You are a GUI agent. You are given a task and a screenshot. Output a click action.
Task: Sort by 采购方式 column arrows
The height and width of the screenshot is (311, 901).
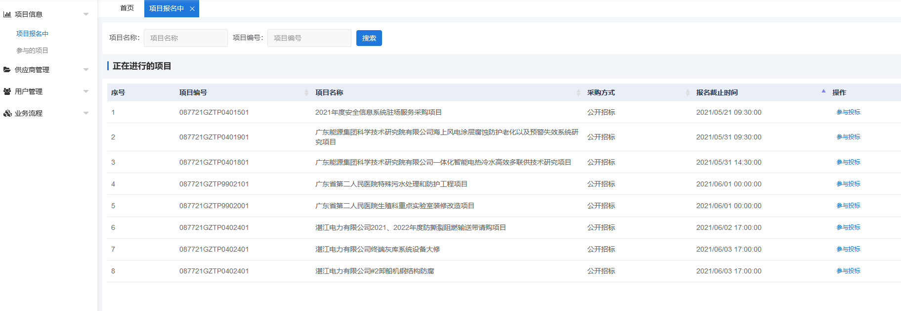point(687,92)
